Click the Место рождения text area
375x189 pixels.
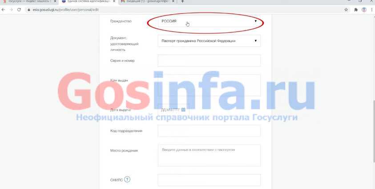pos(209,155)
